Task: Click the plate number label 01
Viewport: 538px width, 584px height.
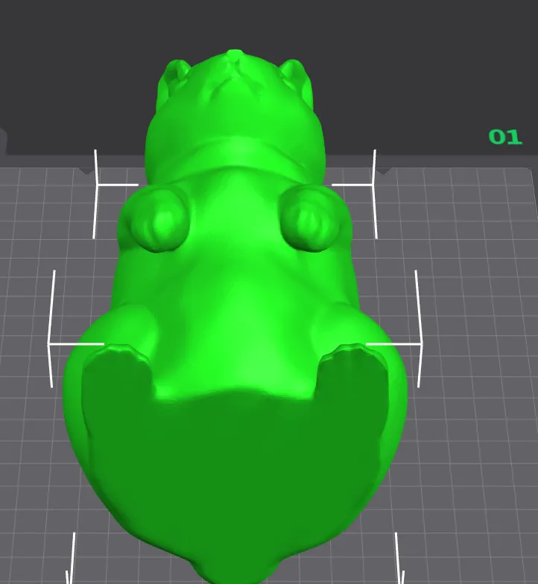Action: click(x=505, y=137)
